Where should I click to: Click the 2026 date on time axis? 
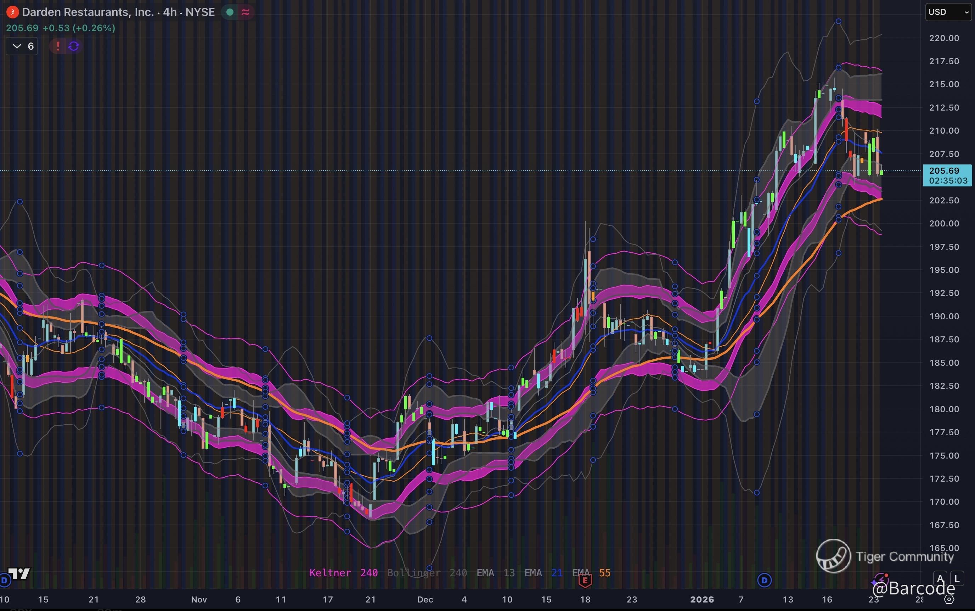[x=702, y=600]
